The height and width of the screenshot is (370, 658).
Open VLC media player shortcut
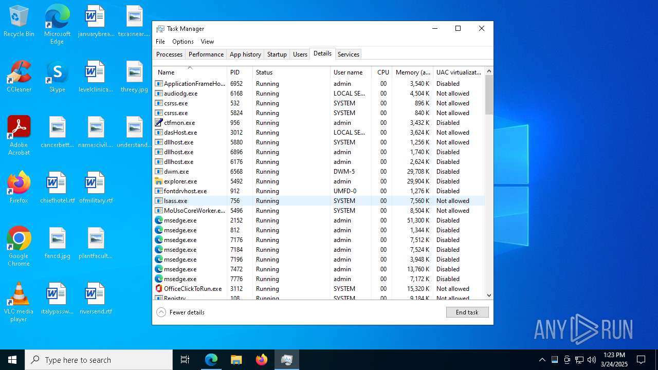click(19, 302)
